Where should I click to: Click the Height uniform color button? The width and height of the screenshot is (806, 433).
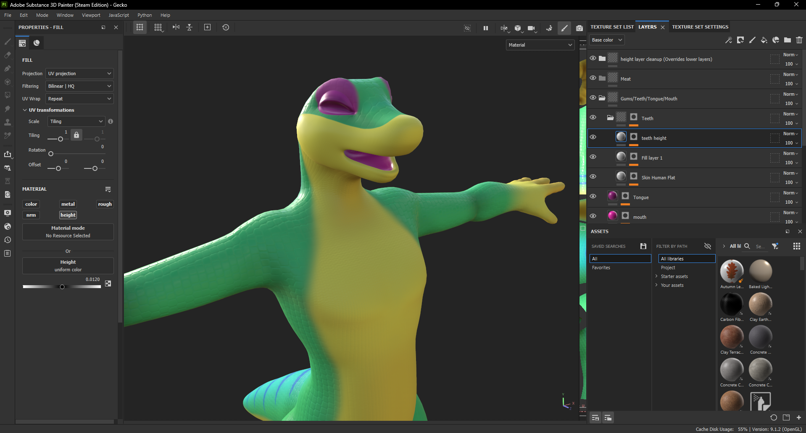(x=68, y=266)
